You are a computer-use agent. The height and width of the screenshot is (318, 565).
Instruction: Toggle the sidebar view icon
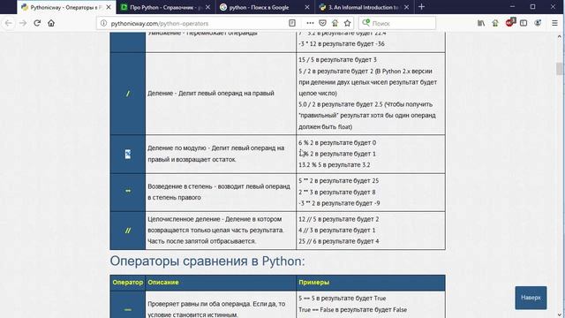[x=524, y=23]
